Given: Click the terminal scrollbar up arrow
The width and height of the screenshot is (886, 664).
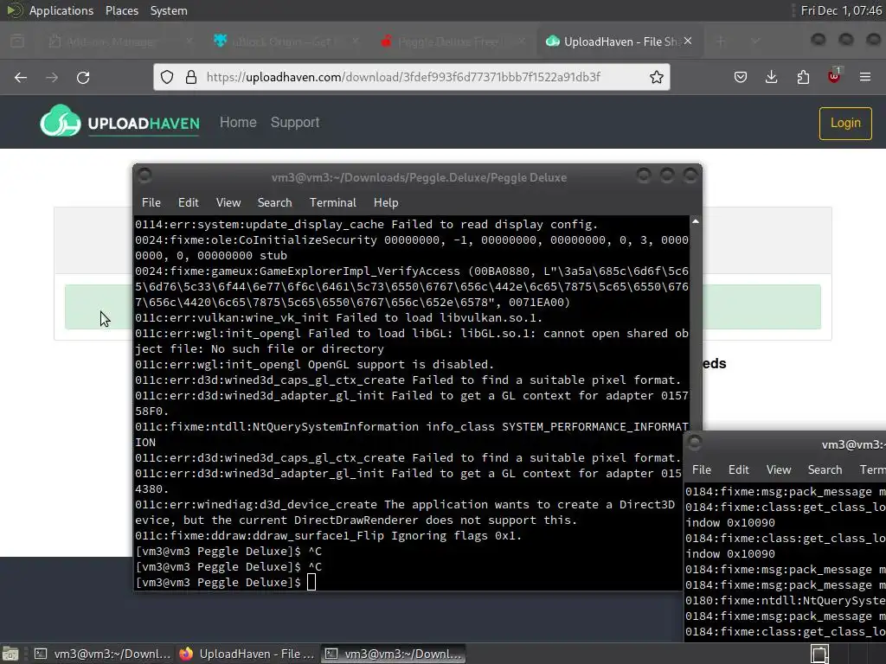Looking at the screenshot, I should click(x=696, y=221).
